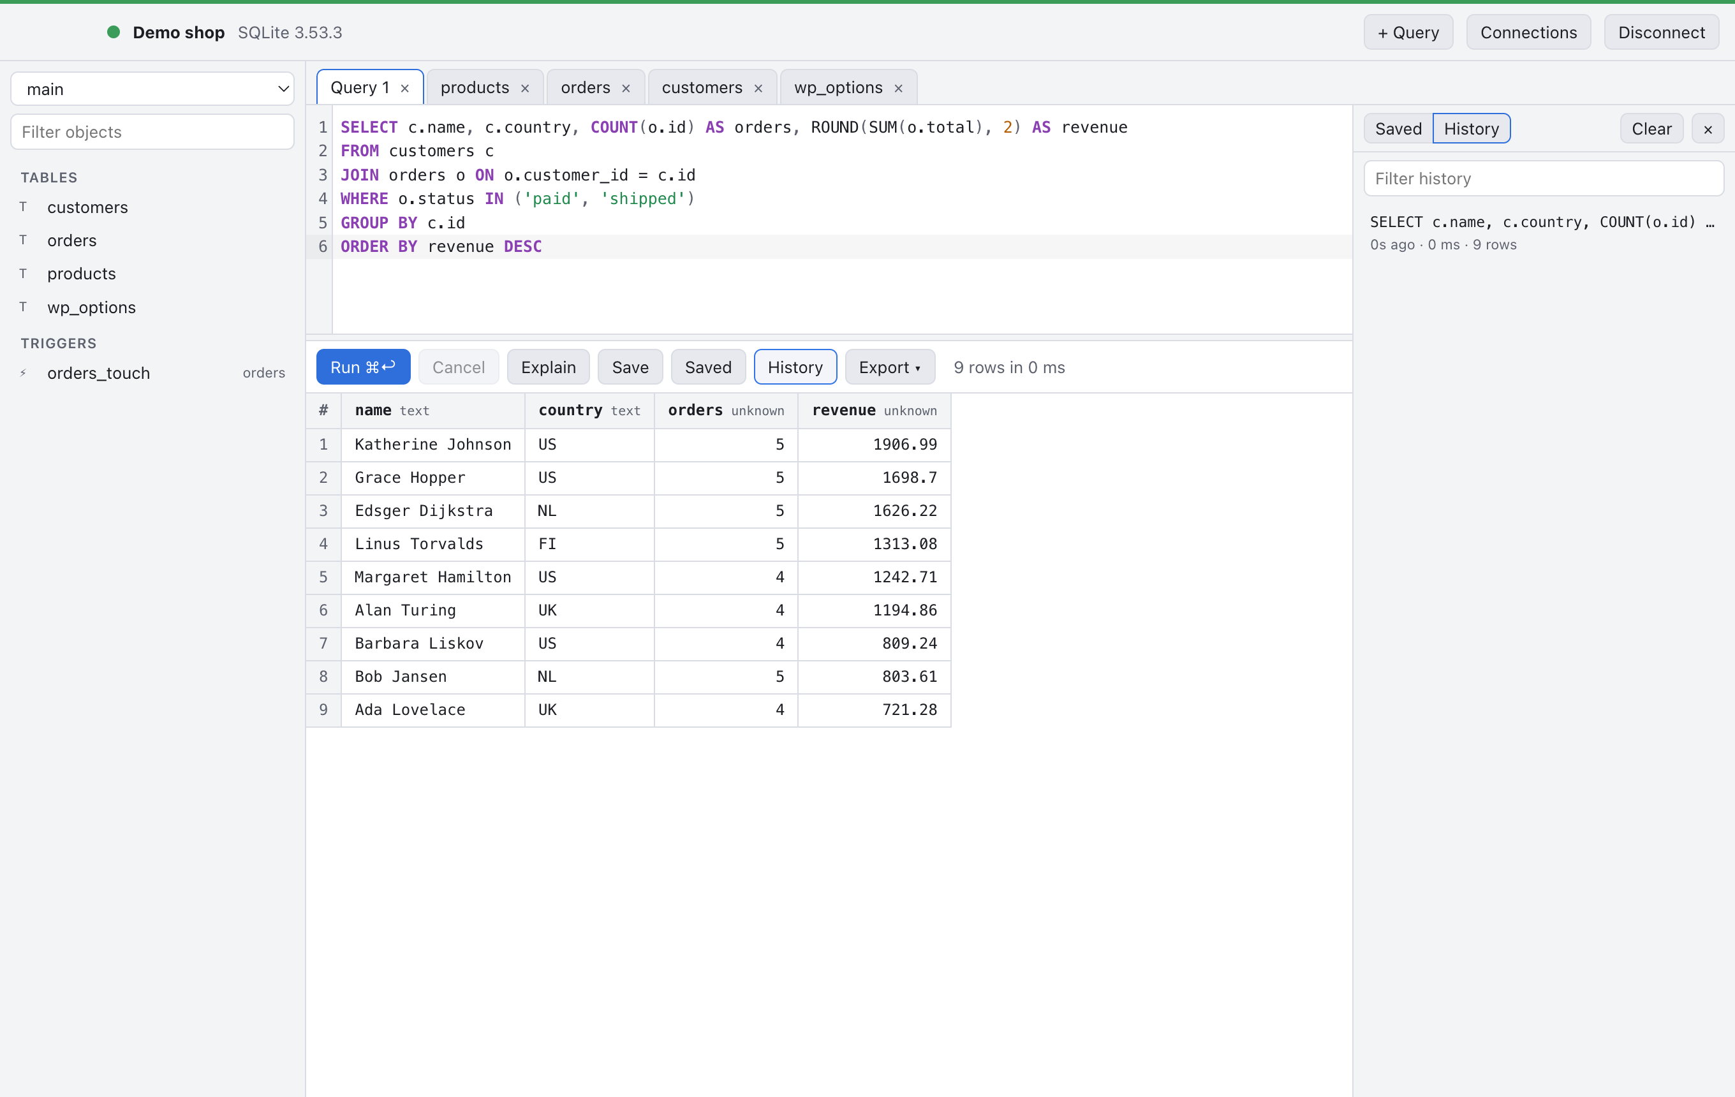
Task: Switch to the Saved panel tab
Action: [x=1398, y=129]
